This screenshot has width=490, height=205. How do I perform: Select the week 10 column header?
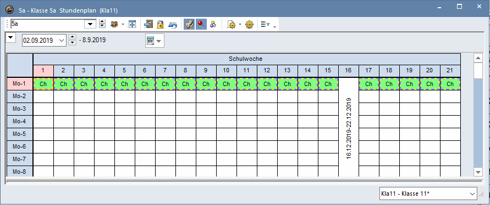pyautogui.click(x=226, y=70)
